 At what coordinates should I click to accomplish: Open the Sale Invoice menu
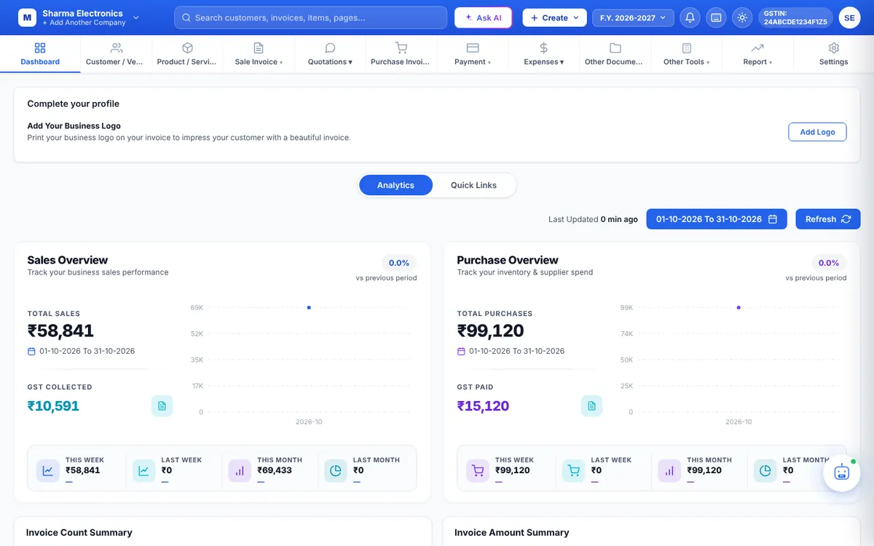pos(259,54)
